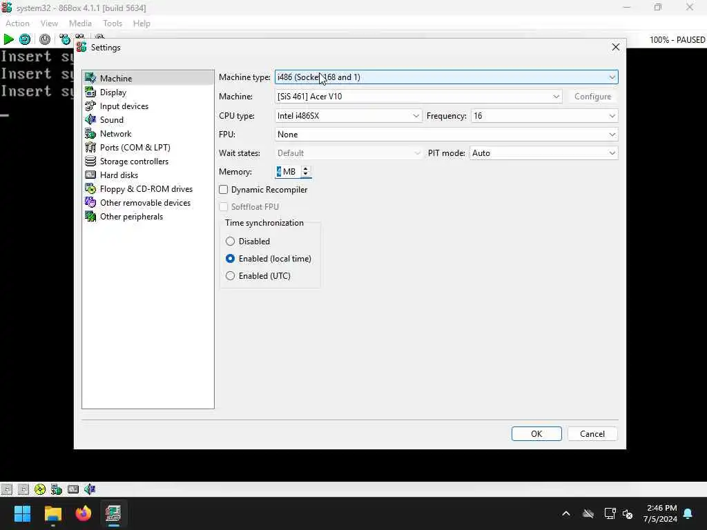
Task: Open File Explorer from taskbar
Action: (52, 513)
